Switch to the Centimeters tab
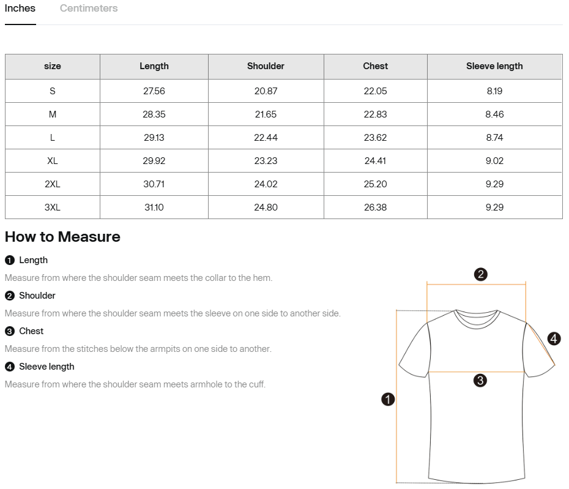 click(89, 9)
